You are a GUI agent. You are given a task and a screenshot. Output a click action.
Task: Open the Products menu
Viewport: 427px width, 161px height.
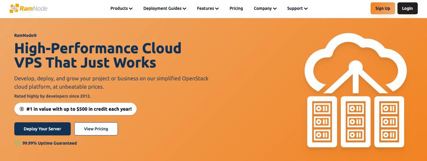pyautogui.click(x=121, y=8)
